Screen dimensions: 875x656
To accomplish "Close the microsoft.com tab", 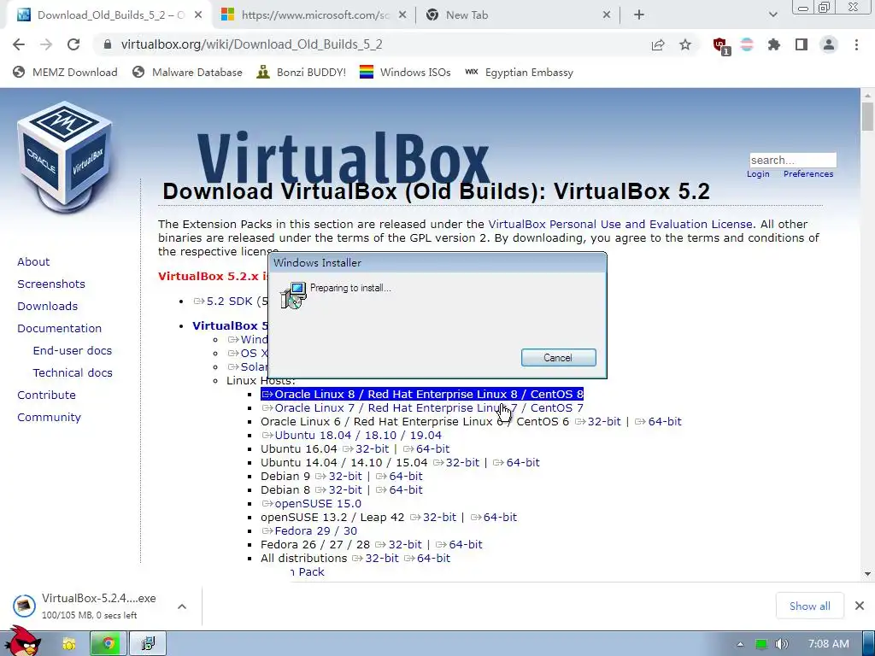I will coord(402,15).
